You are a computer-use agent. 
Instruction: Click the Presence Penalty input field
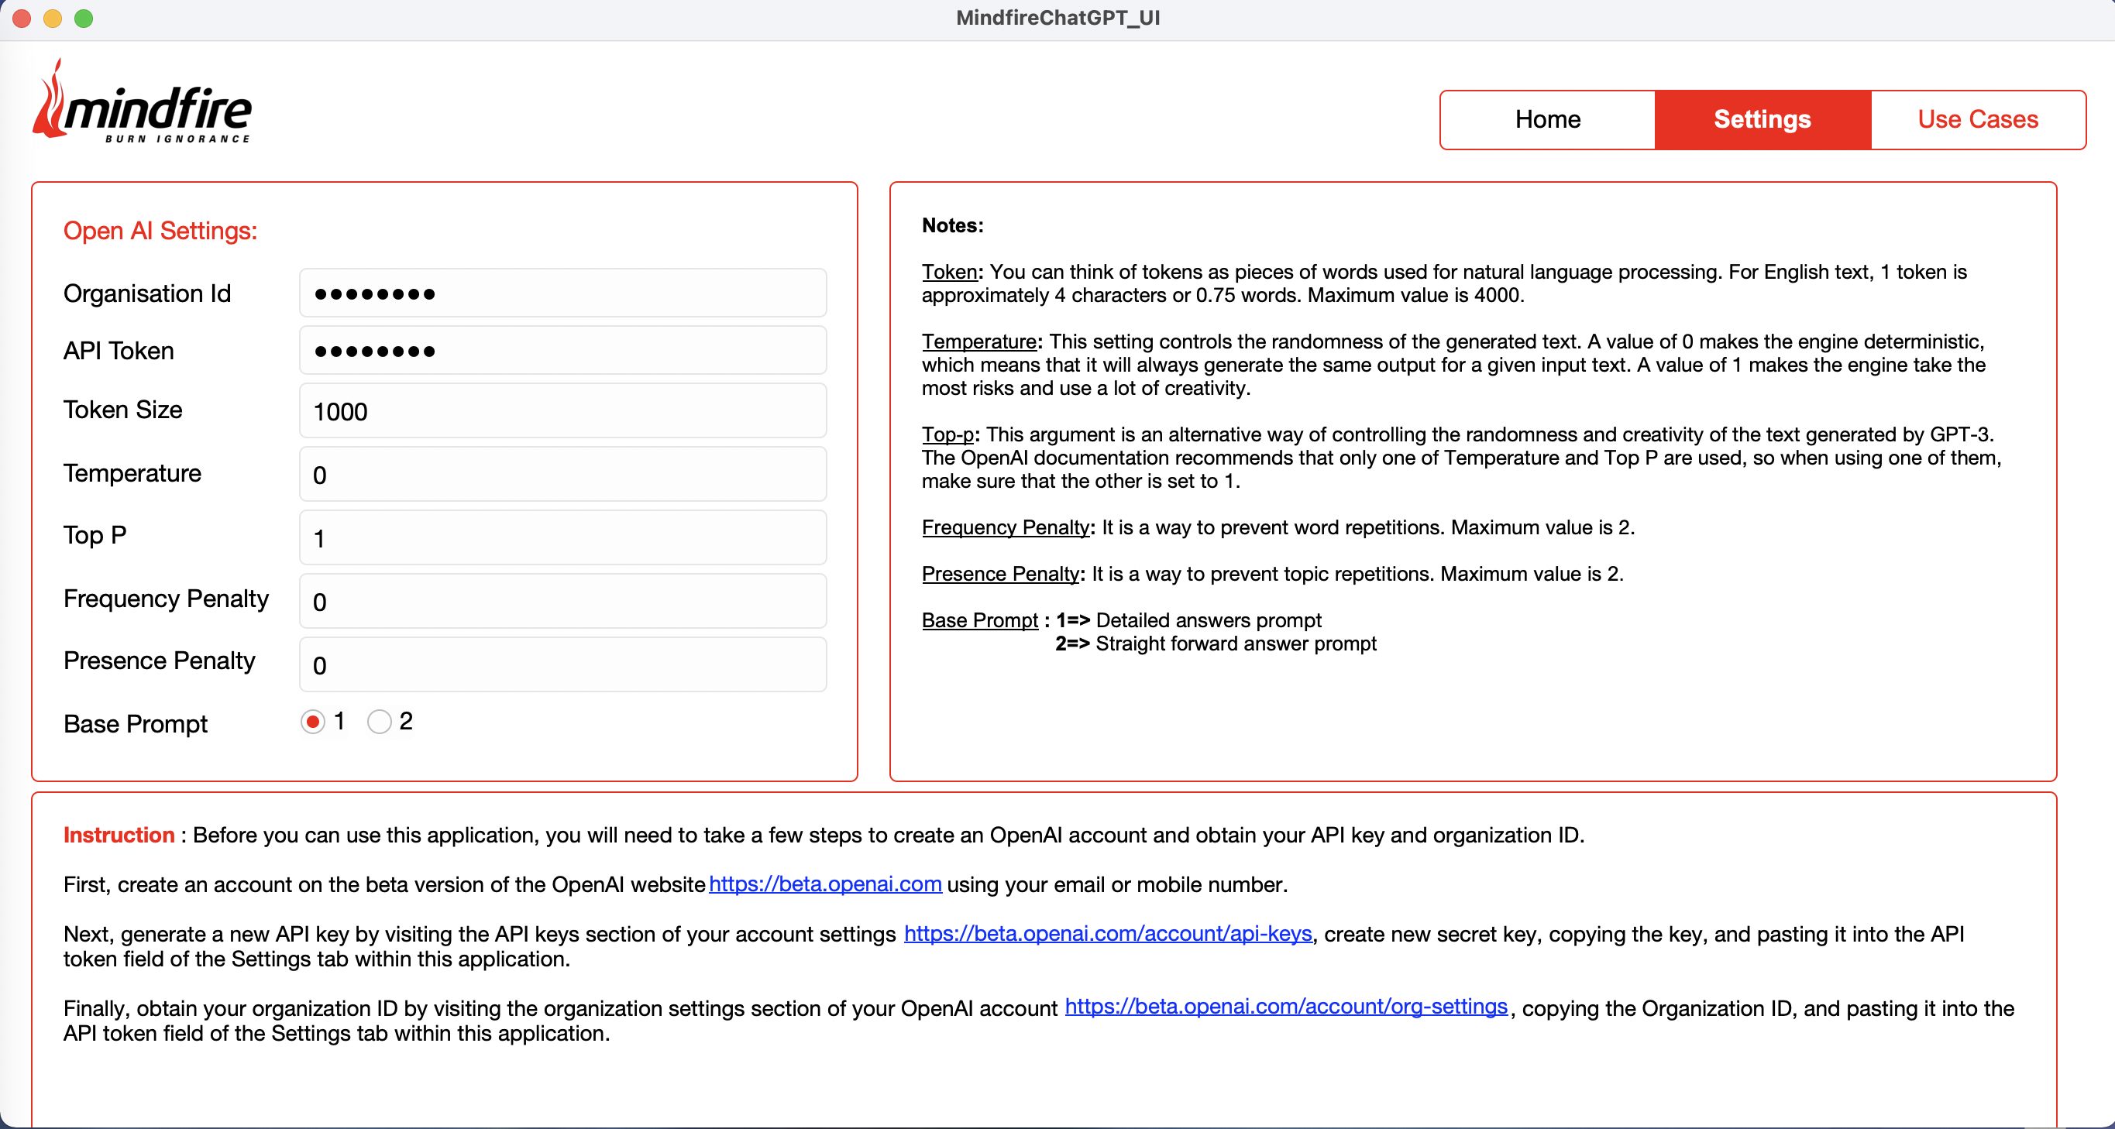coord(563,664)
